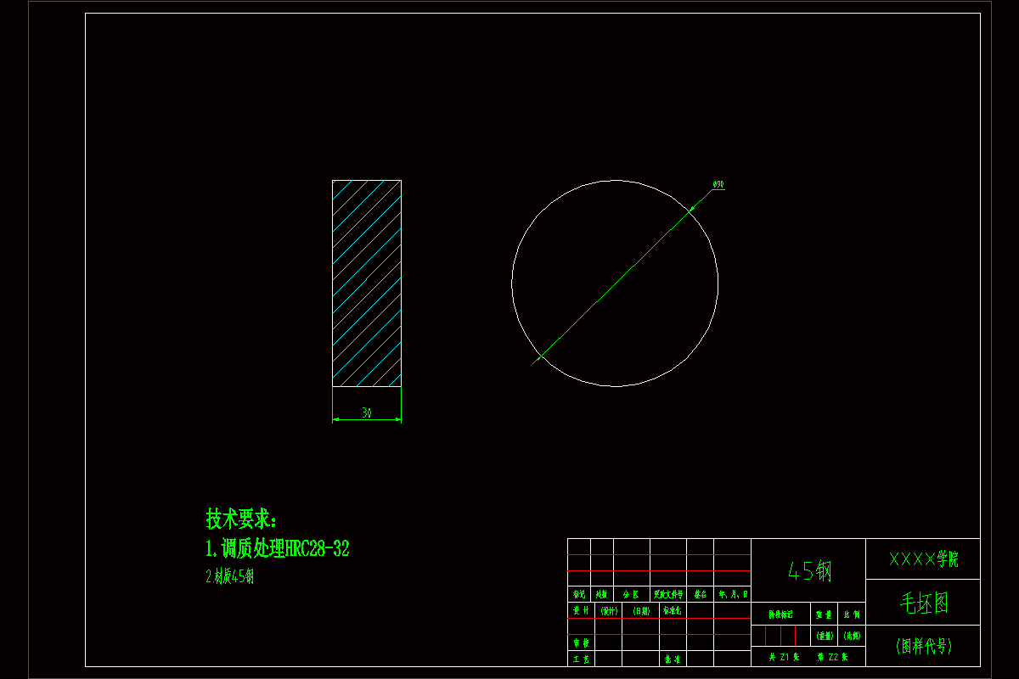Image resolution: width=1019 pixels, height=679 pixels.
Task: Click the 分区 column header cell
Action: [631, 595]
